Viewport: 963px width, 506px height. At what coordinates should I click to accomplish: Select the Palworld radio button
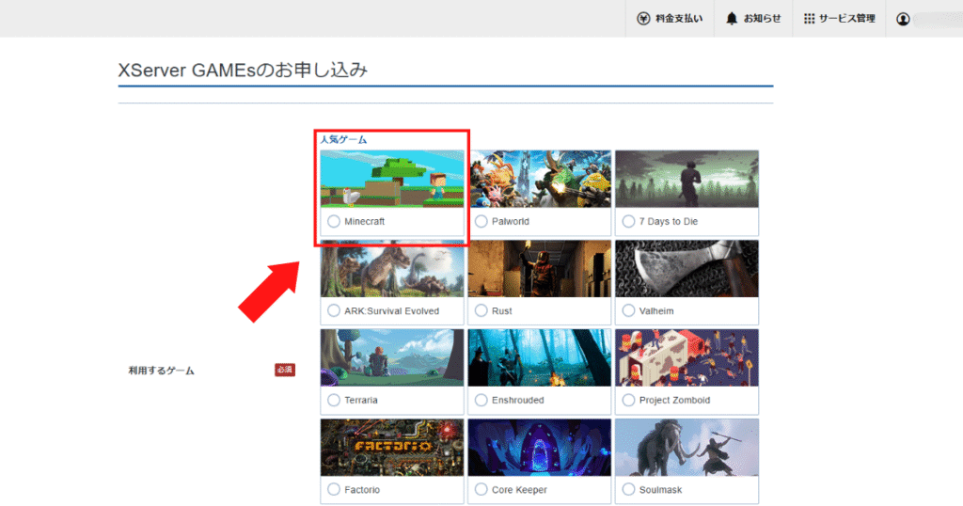pyautogui.click(x=481, y=221)
